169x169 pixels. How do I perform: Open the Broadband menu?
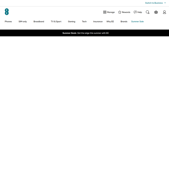coord(39,22)
